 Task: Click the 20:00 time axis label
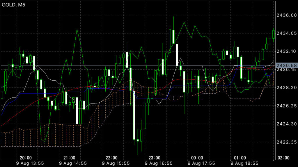pyautogui.click(x=26, y=158)
